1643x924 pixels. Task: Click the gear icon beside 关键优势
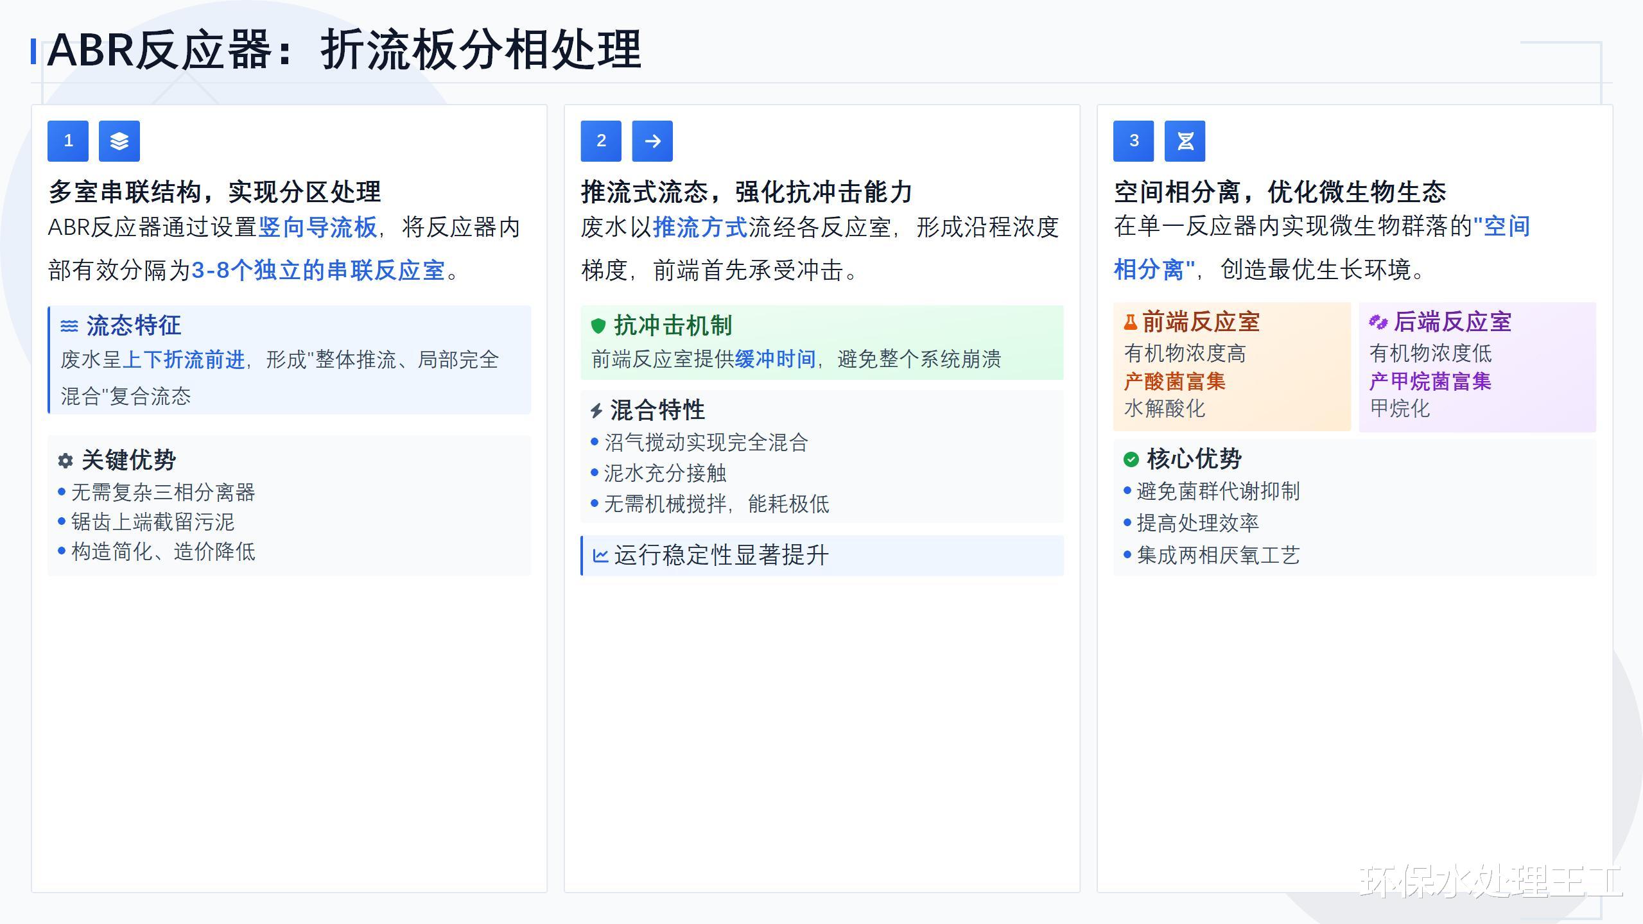click(65, 461)
